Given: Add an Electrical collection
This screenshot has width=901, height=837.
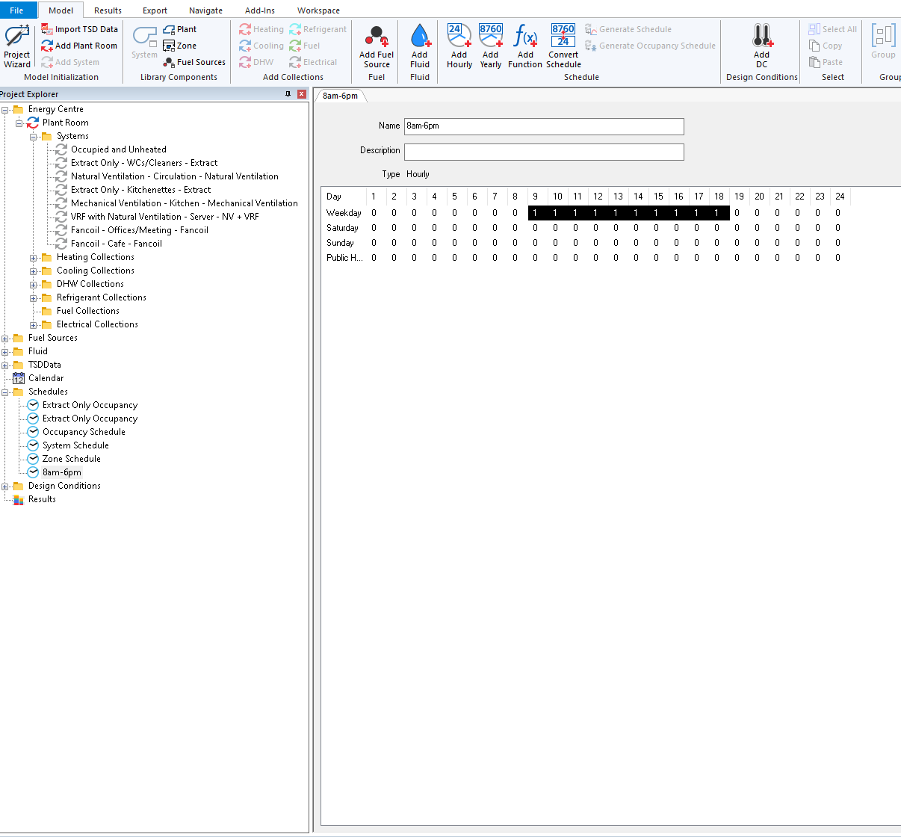Looking at the screenshot, I should pos(314,62).
